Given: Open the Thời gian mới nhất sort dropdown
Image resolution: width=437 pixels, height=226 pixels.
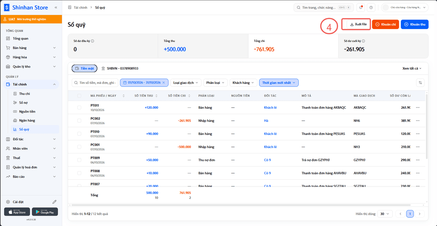Looking at the screenshot, I should point(279,82).
